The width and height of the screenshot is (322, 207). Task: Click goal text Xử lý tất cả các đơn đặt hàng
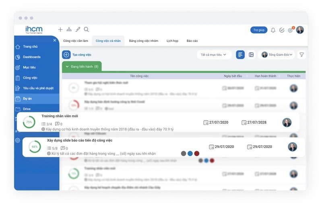[103, 153]
